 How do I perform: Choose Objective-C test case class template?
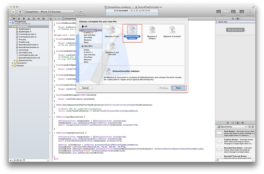[112, 49]
